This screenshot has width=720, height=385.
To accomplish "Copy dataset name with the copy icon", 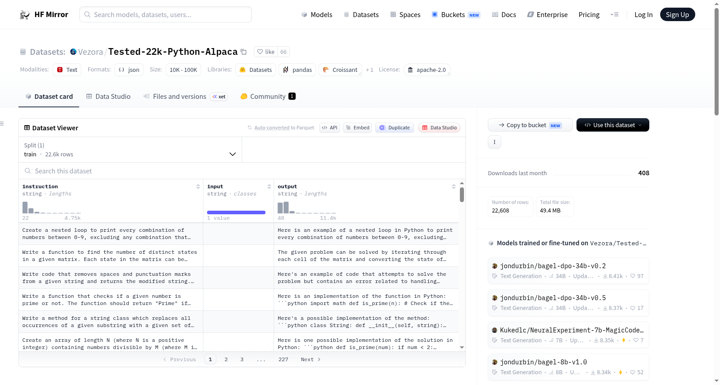I will click(x=243, y=52).
